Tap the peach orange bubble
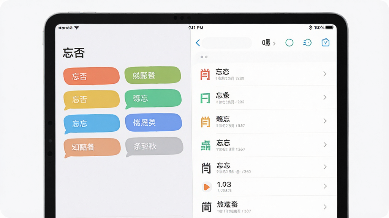Screen dimensions: 389x218 pos(92,148)
